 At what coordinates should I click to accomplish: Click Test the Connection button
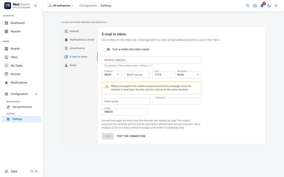(131, 136)
